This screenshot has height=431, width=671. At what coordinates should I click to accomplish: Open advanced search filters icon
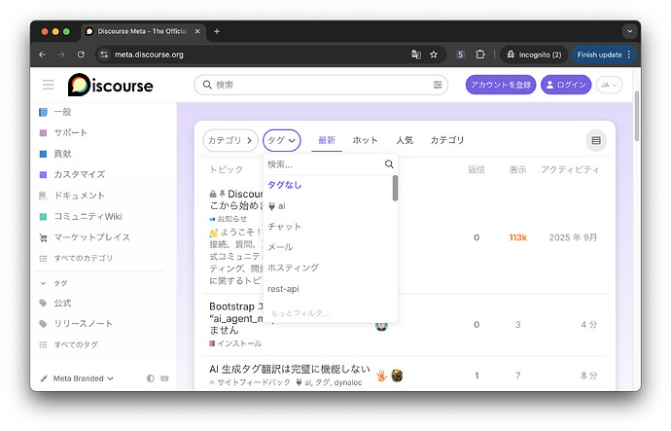(438, 85)
